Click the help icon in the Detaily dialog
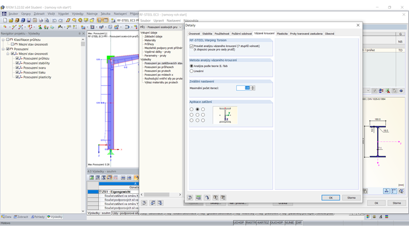Image resolution: width=409 pixels, height=230 pixels. coord(190,198)
